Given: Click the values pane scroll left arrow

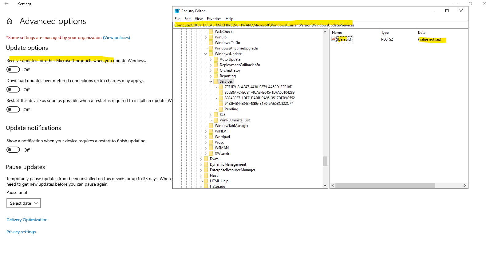Looking at the screenshot, I should click(333, 185).
